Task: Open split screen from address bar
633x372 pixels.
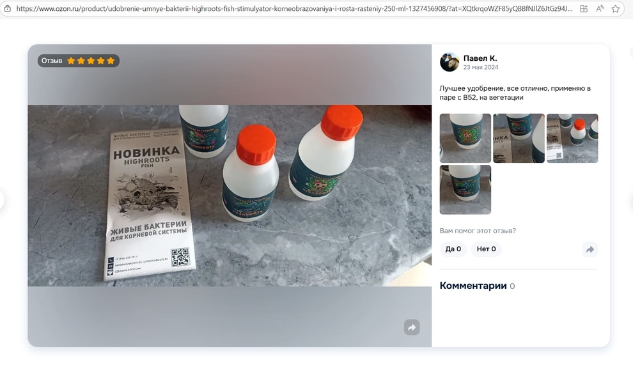Action: click(x=584, y=8)
